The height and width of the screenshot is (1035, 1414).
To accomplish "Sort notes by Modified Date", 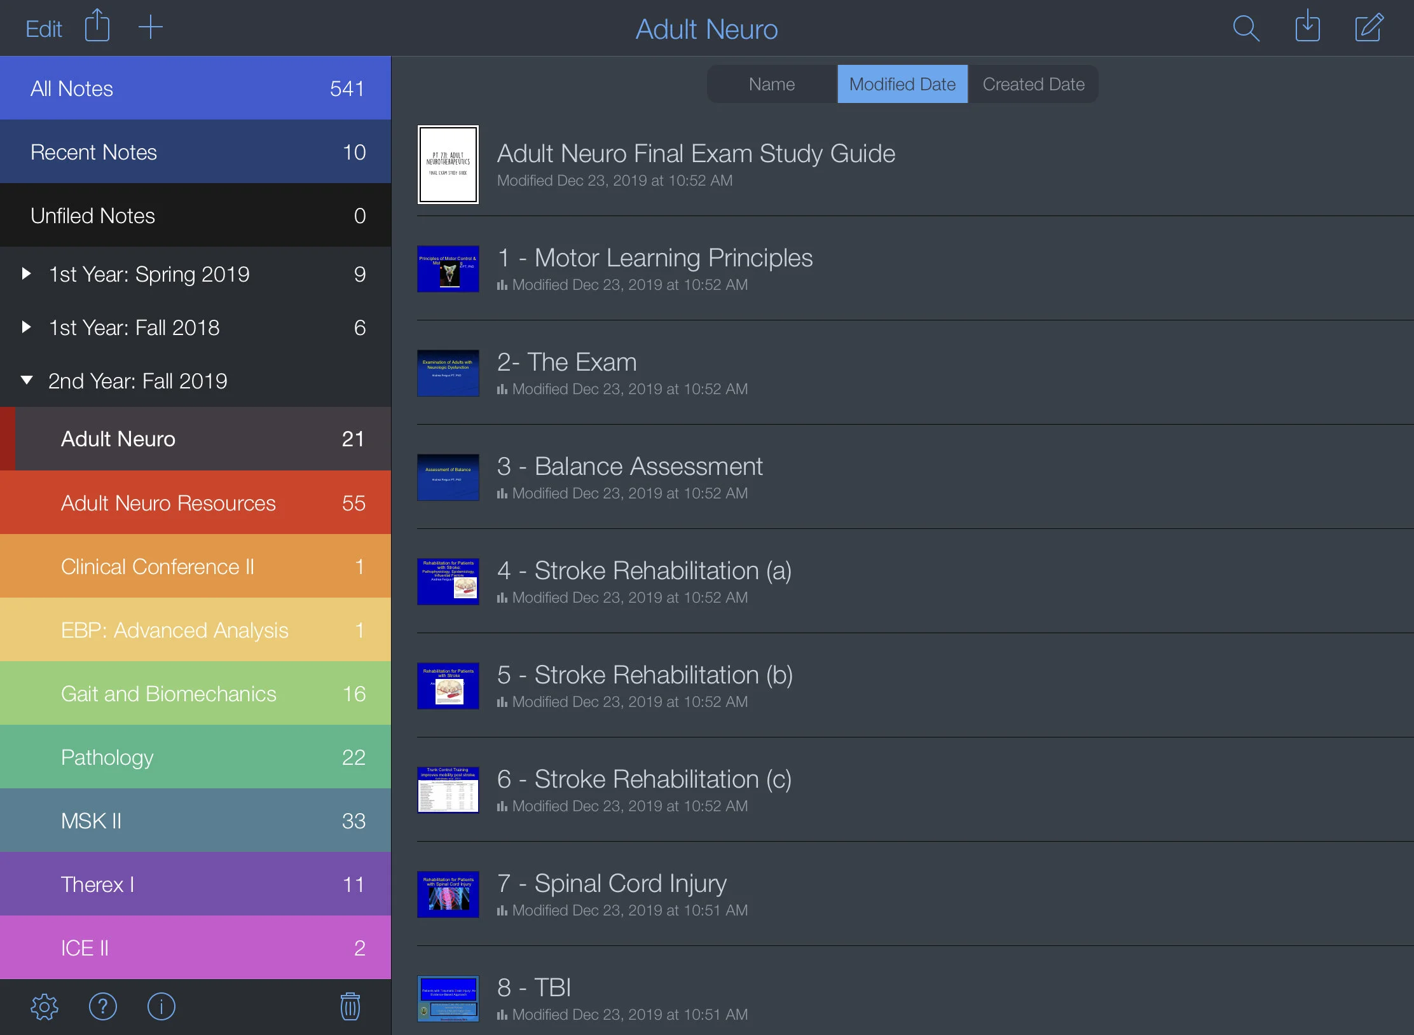I will [902, 84].
